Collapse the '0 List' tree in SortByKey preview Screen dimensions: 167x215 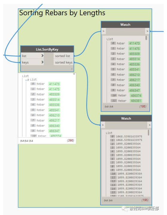coord(26,80)
